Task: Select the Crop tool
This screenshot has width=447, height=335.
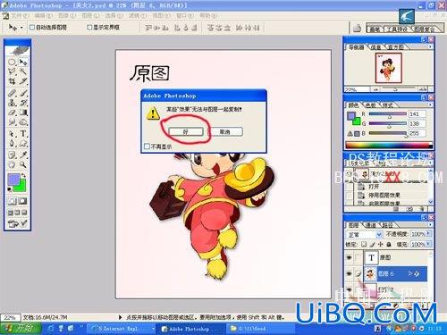Action: pyautogui.click(x=13, y=81)
